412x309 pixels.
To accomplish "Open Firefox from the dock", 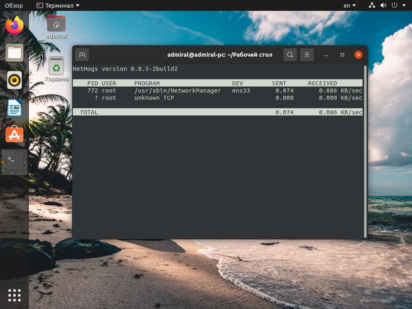I will pyautogui.click(x=14, y=25).
